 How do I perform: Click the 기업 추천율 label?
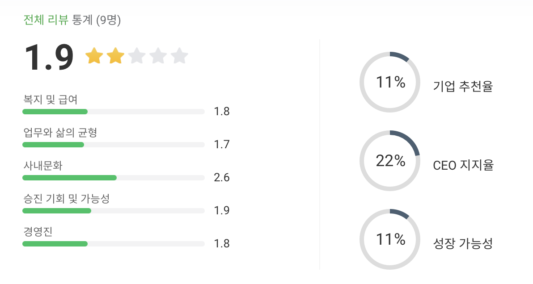pyautogui.click(x=463, y=86)
